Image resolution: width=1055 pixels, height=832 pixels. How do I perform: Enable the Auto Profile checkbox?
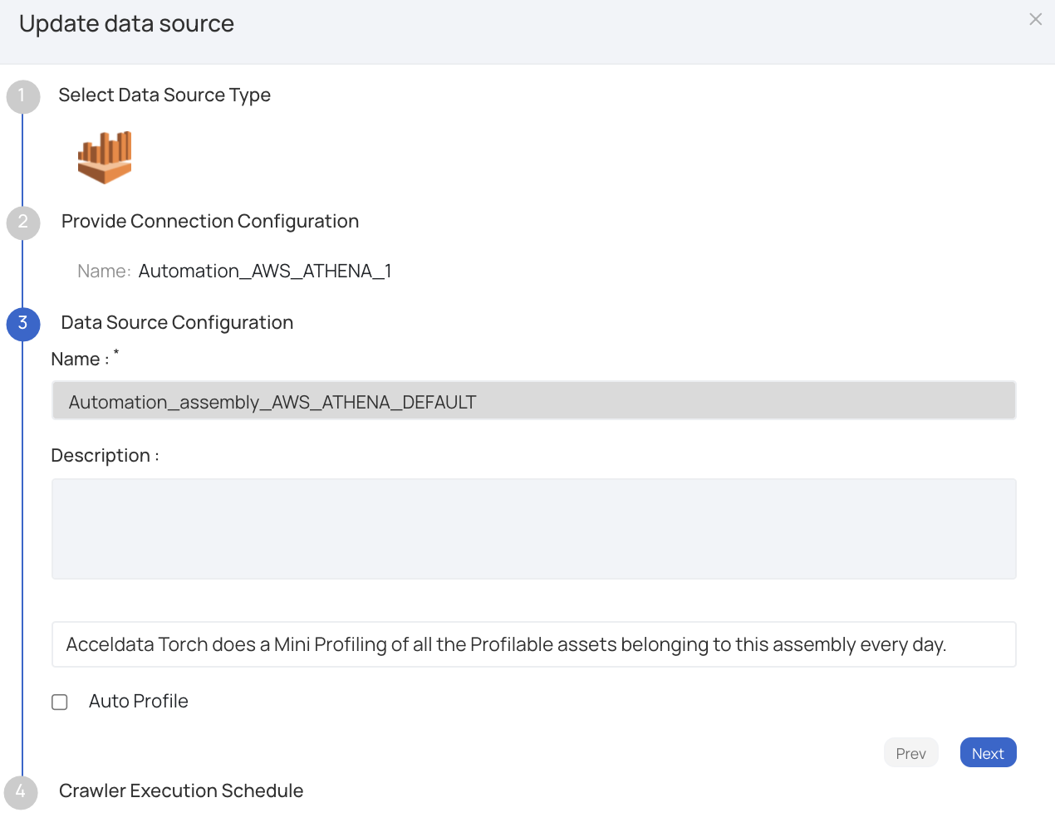[59, 702]
